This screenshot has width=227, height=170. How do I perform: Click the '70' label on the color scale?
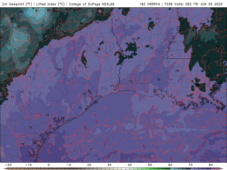tap(190, 165)
